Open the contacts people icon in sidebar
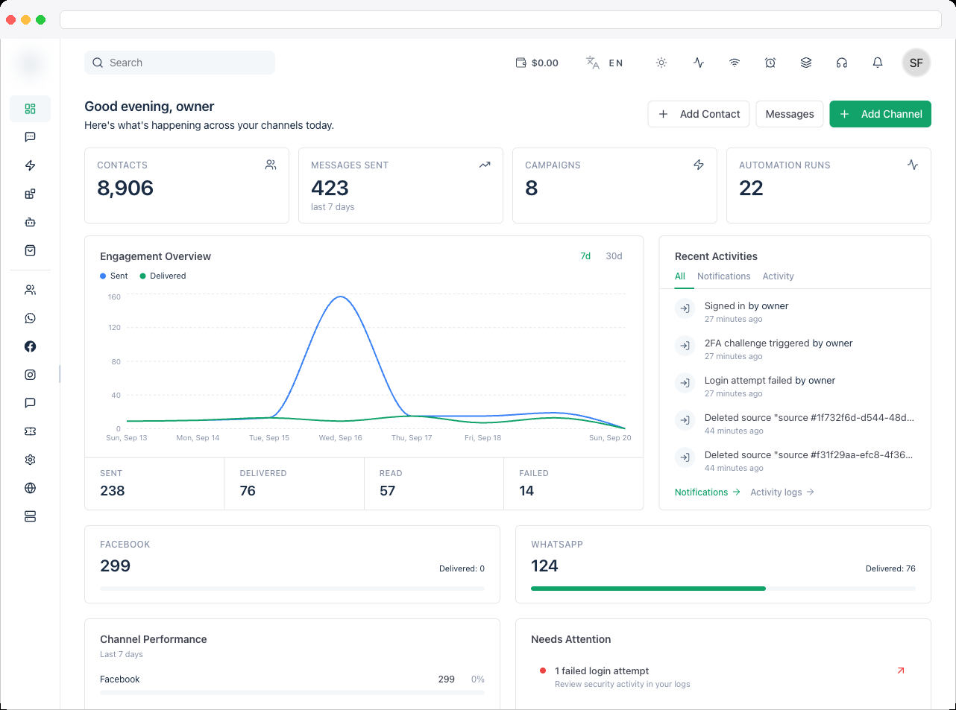Image resolution: width=956 pixels, height=710 pixels. coord(30,290)
